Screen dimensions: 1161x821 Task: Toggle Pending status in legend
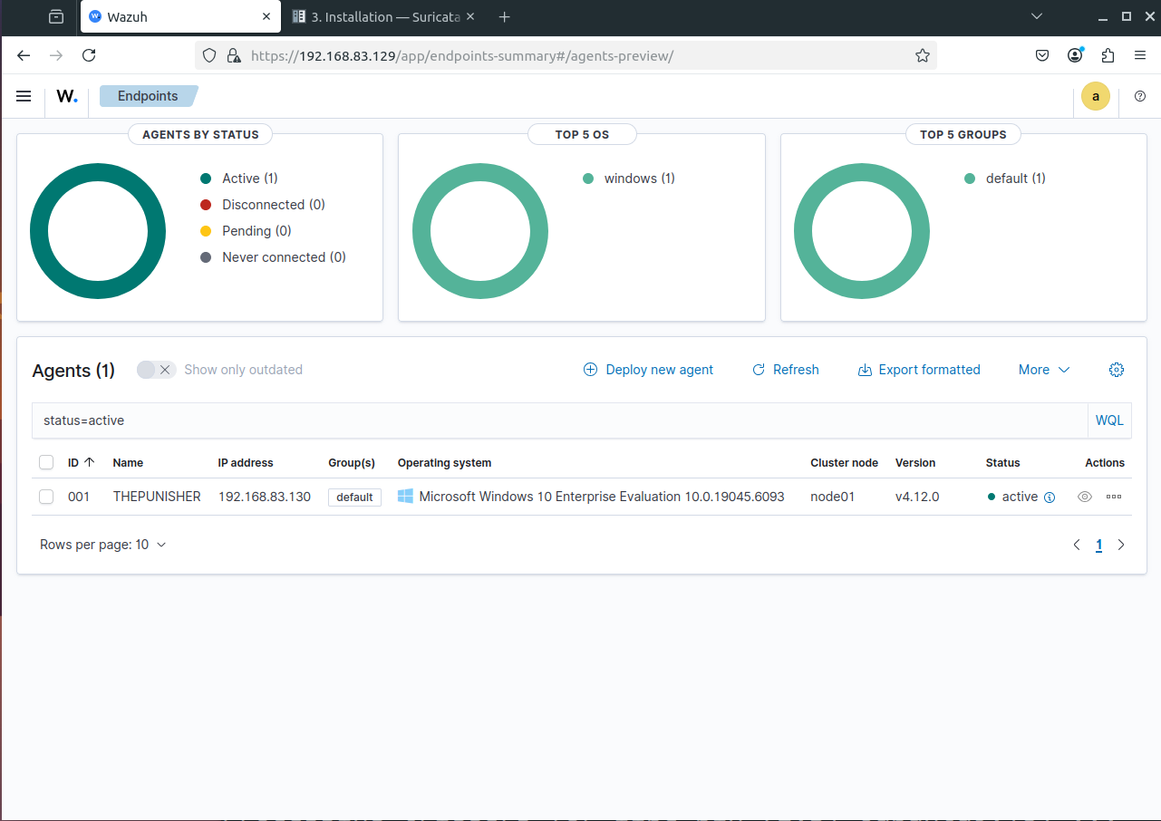pos(246,231)
